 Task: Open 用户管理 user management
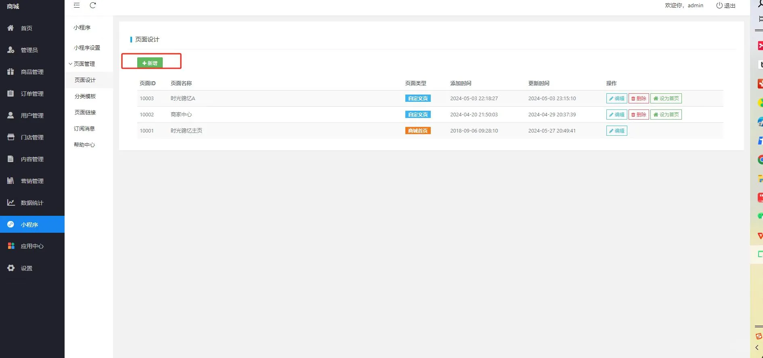(x=32, y=116)
